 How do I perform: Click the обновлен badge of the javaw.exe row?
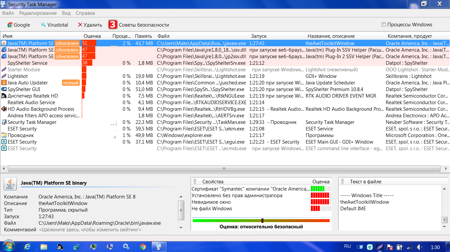click(x=67, y=43)
